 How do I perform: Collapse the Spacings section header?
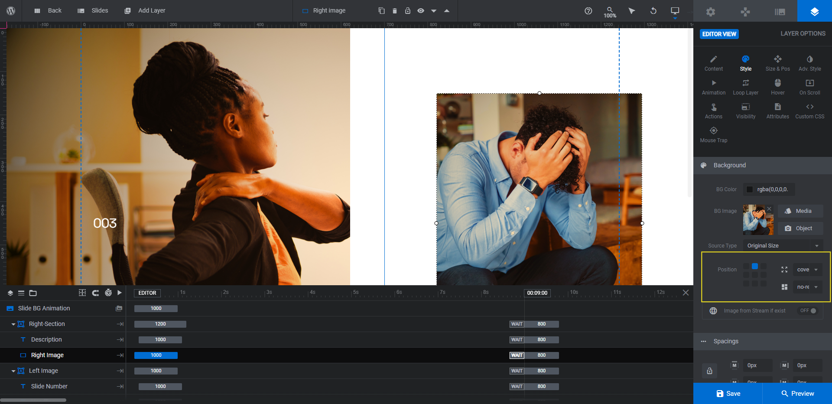point(763,341)
